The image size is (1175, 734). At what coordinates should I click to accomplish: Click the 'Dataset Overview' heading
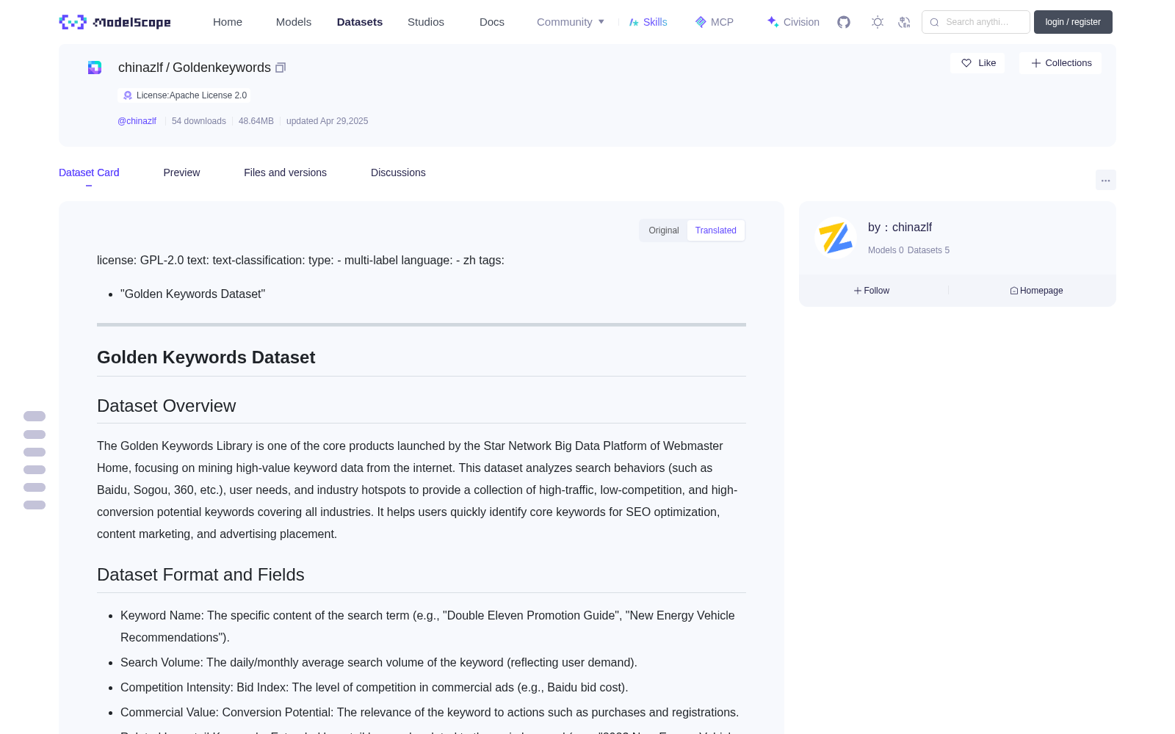click(x=167, y=406)
